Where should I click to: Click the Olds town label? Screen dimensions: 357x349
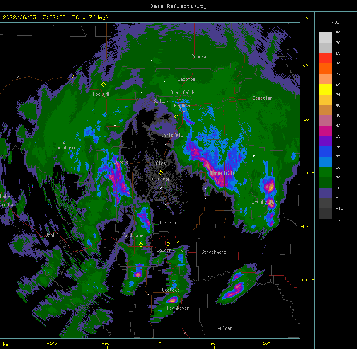161,163
